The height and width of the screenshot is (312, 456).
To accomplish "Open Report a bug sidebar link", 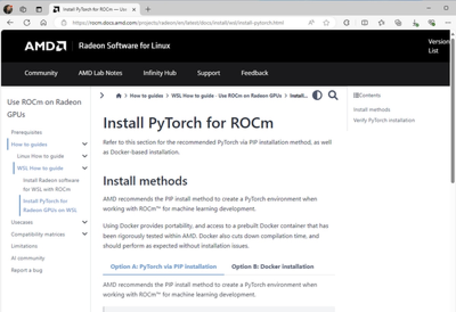I will coord(27,270).
